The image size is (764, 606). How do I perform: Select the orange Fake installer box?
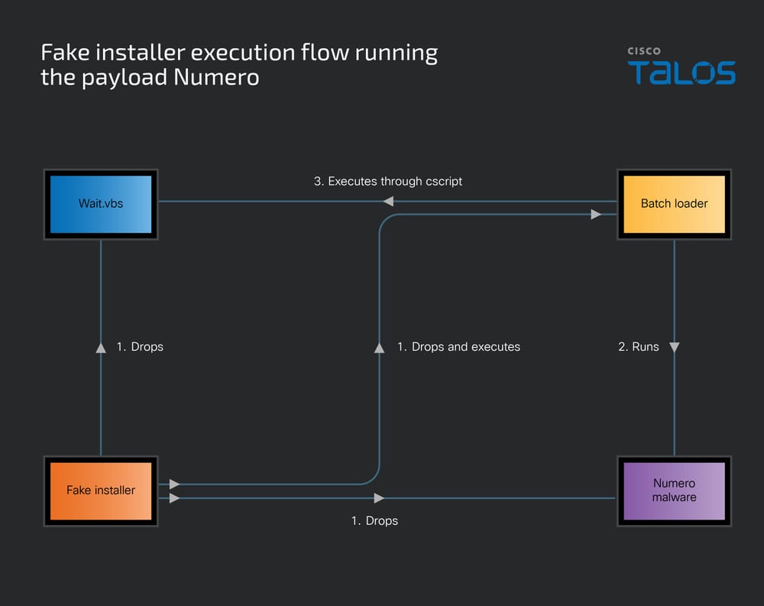click(101, 491)
